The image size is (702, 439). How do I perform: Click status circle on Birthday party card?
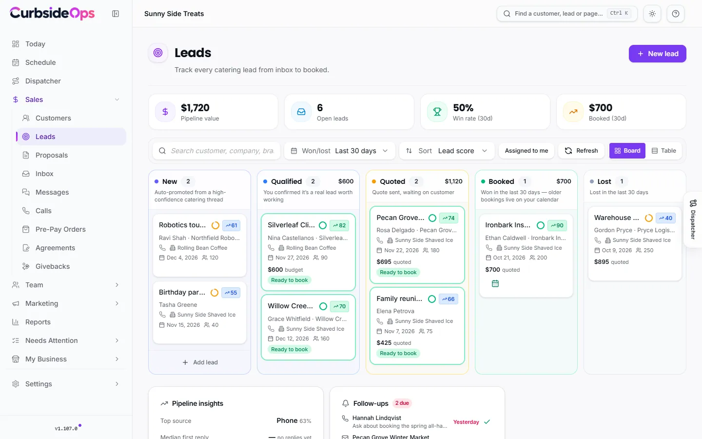coord(214,293)
